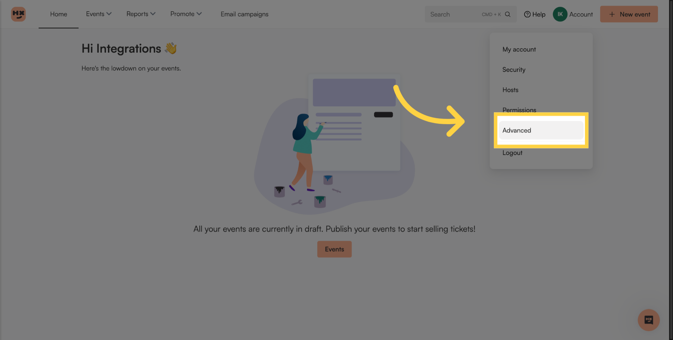Select the highlighted Advanced option
Screen dimensions: 673x340
click(x=517, y=130)
